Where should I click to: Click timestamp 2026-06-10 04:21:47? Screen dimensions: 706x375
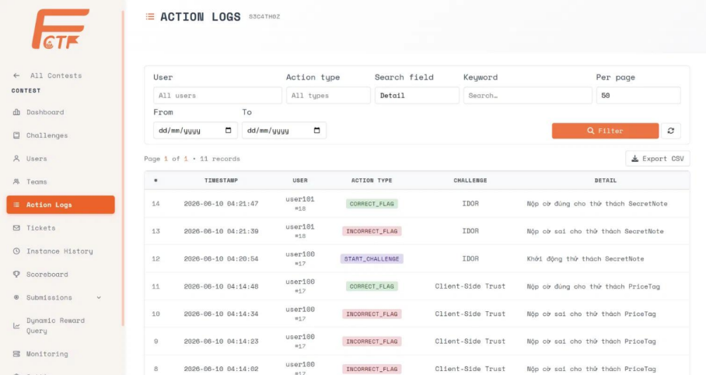coord(221,204)
